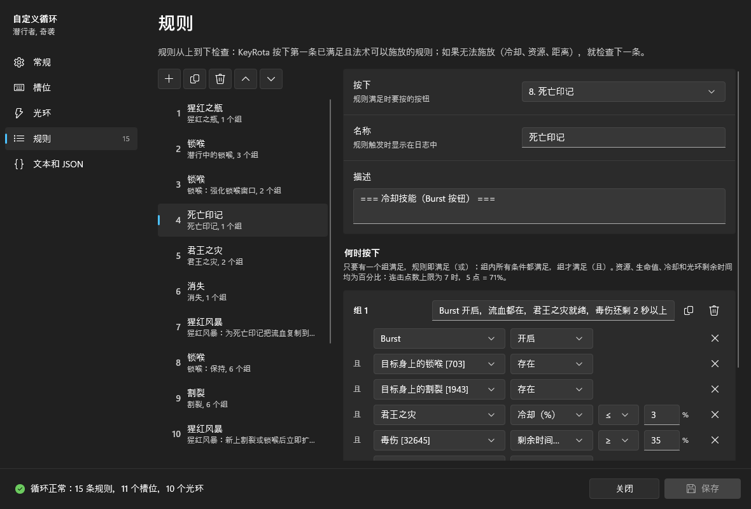The height and width of the screenshot is (509, 751).
Task: Click the 君王之灾 value field 3
Action: pos(661,415)
